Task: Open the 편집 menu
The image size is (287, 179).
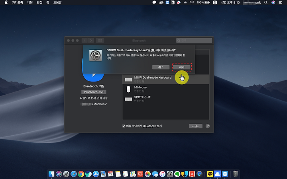Action: pos(39,2)
